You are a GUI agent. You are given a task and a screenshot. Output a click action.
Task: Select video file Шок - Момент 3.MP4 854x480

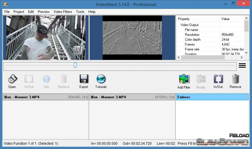click(46, 97)
